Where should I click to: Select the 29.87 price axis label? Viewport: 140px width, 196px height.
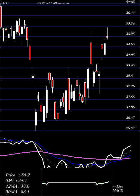click(x=130, y=128)
